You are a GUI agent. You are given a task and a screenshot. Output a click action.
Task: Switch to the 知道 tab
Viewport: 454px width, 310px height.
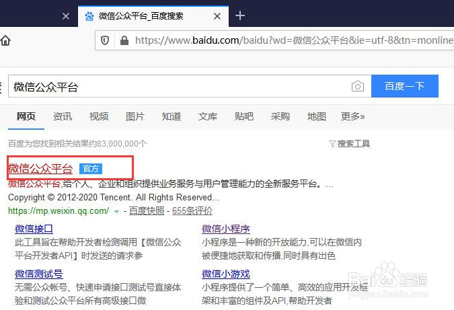coord(171,116)
